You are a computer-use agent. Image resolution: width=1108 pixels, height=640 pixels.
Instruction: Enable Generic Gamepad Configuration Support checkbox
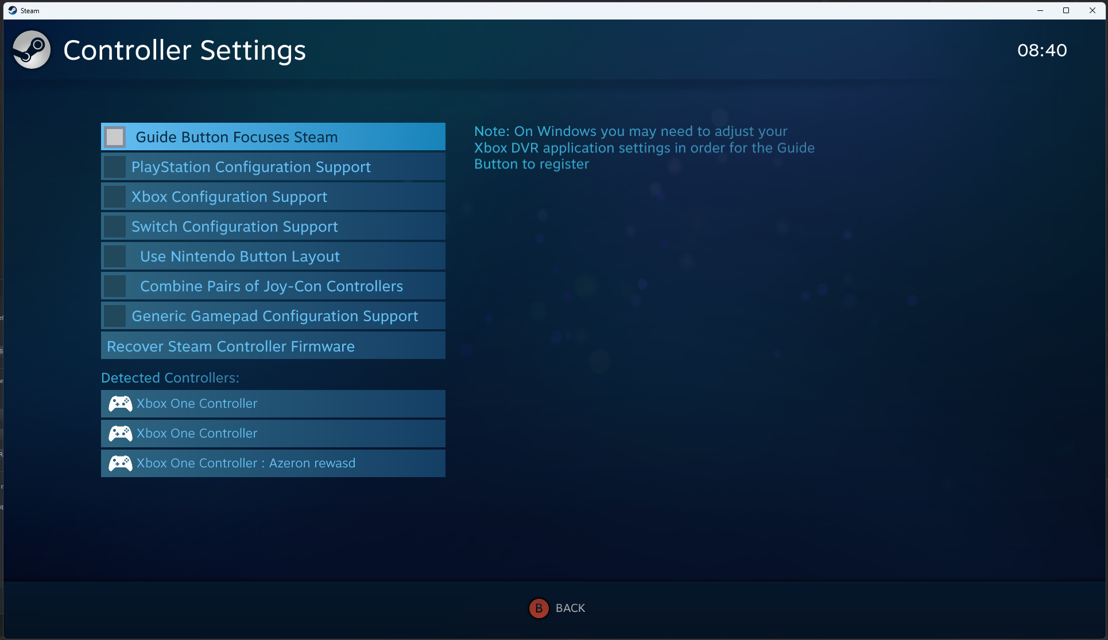(115, 316)
